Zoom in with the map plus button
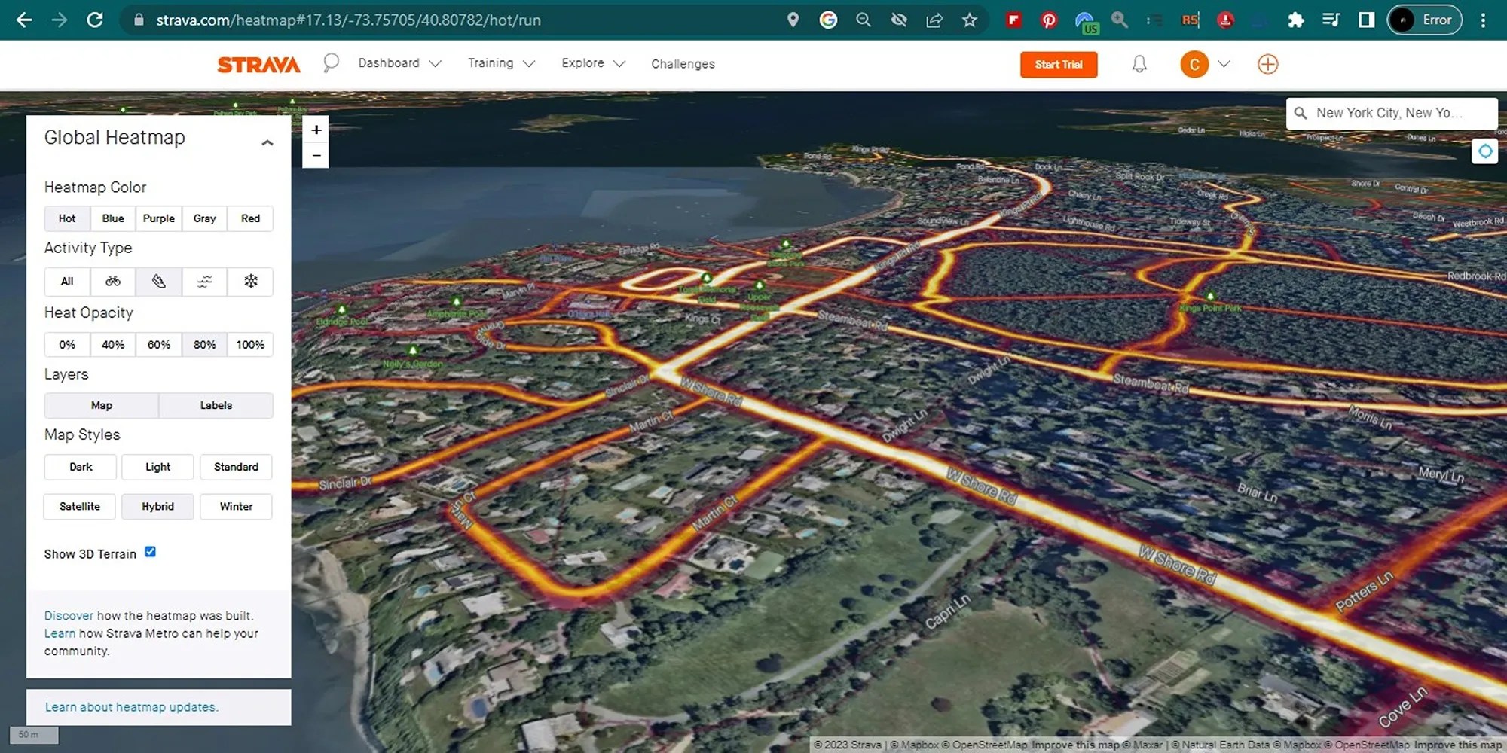The width and height of the screenshot is (1507, 753). (x=316, y=130)
